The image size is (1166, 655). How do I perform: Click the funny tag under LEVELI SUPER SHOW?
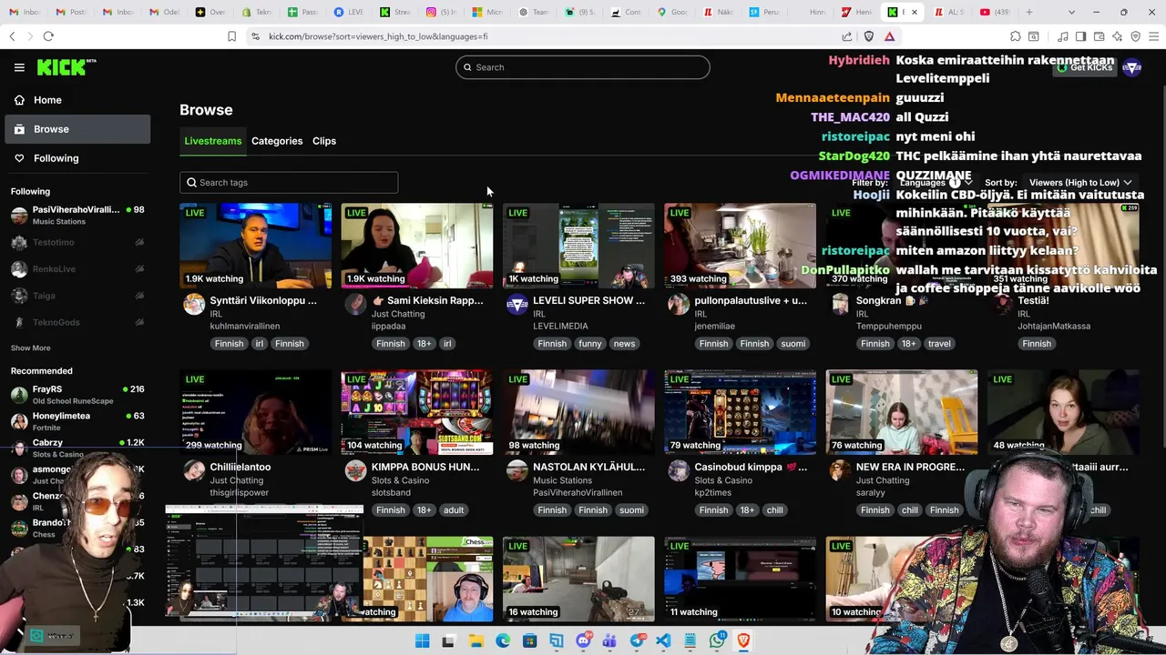[x=590, y=344]
